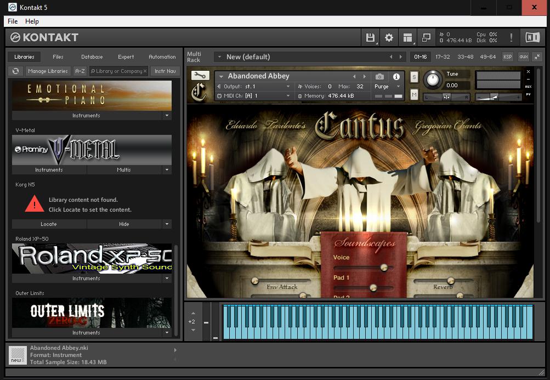
Task: Open the save/load files menu icon
Action: [370, 37]
